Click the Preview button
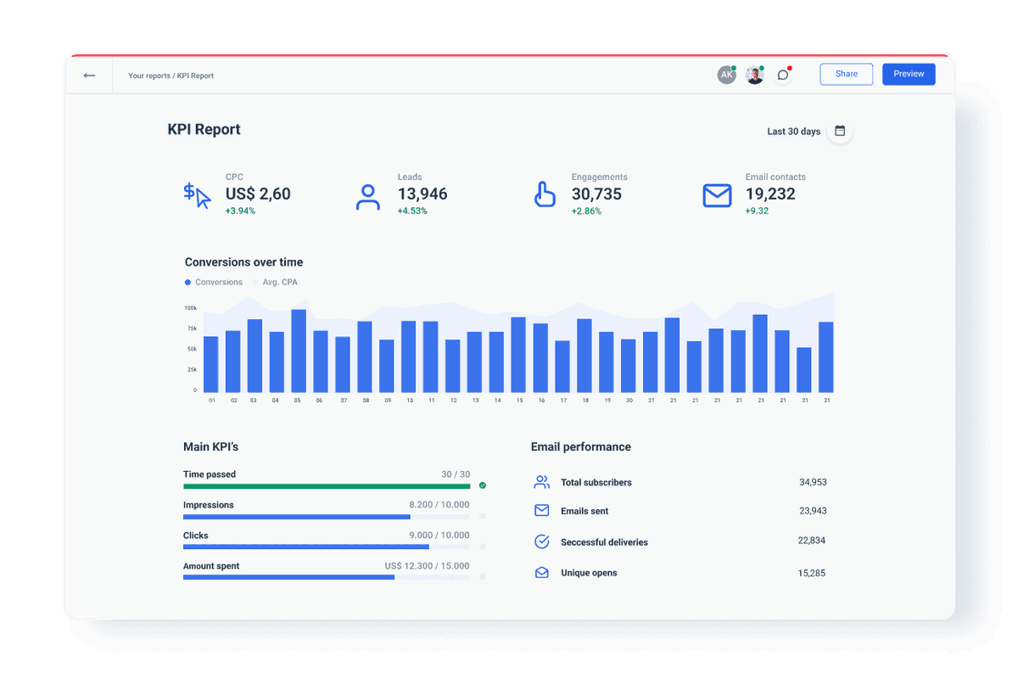Viewport: 1018px width, 673px height. [x=909, y=74]
